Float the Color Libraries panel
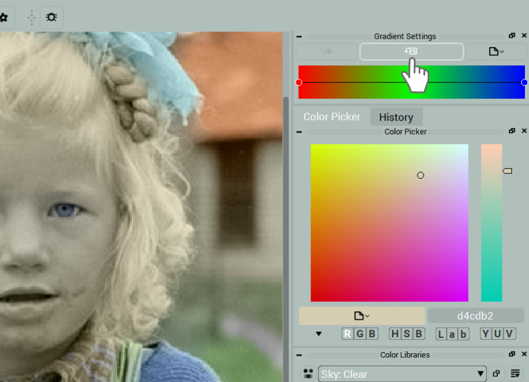This screenshot has height=382, width=529. pos(512,354)
